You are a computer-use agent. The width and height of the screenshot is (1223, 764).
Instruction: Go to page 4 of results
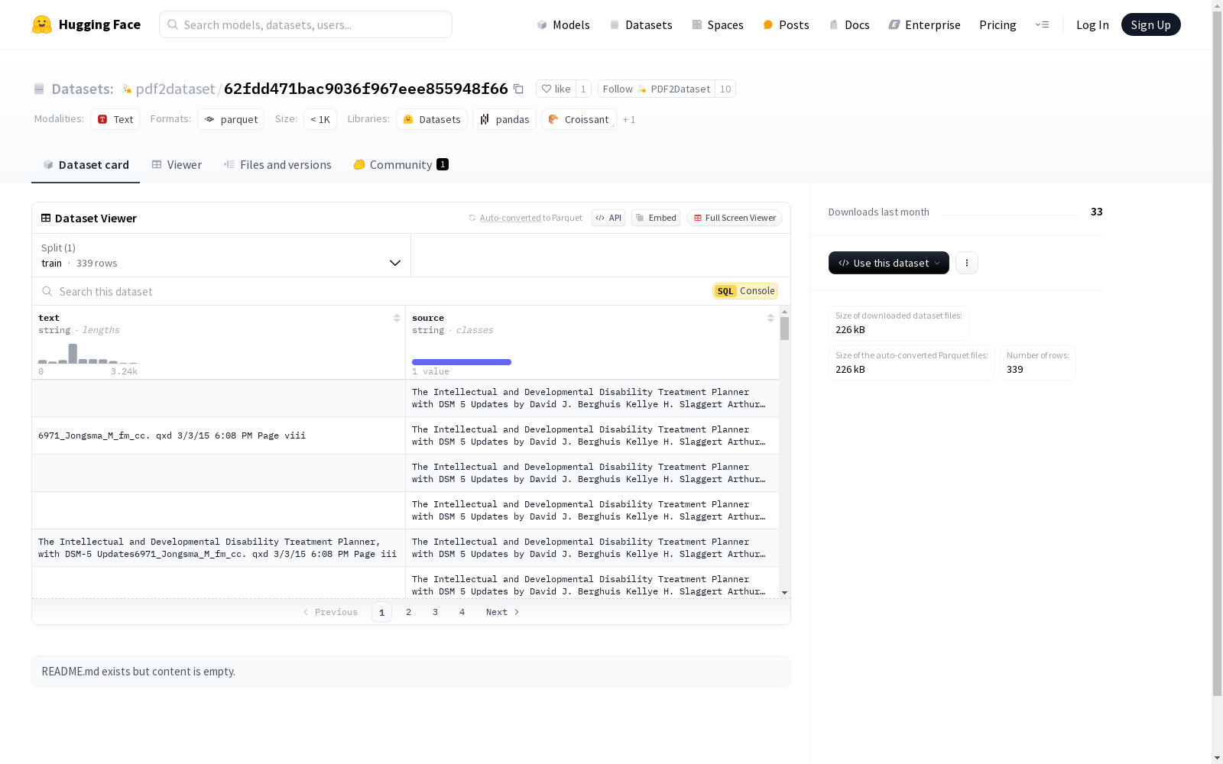coord(462,612)
